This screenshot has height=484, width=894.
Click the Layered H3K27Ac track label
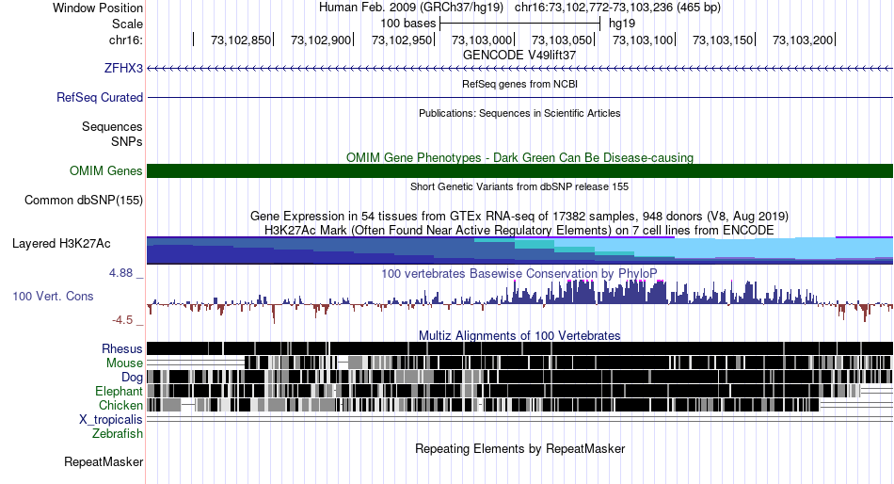61,244
